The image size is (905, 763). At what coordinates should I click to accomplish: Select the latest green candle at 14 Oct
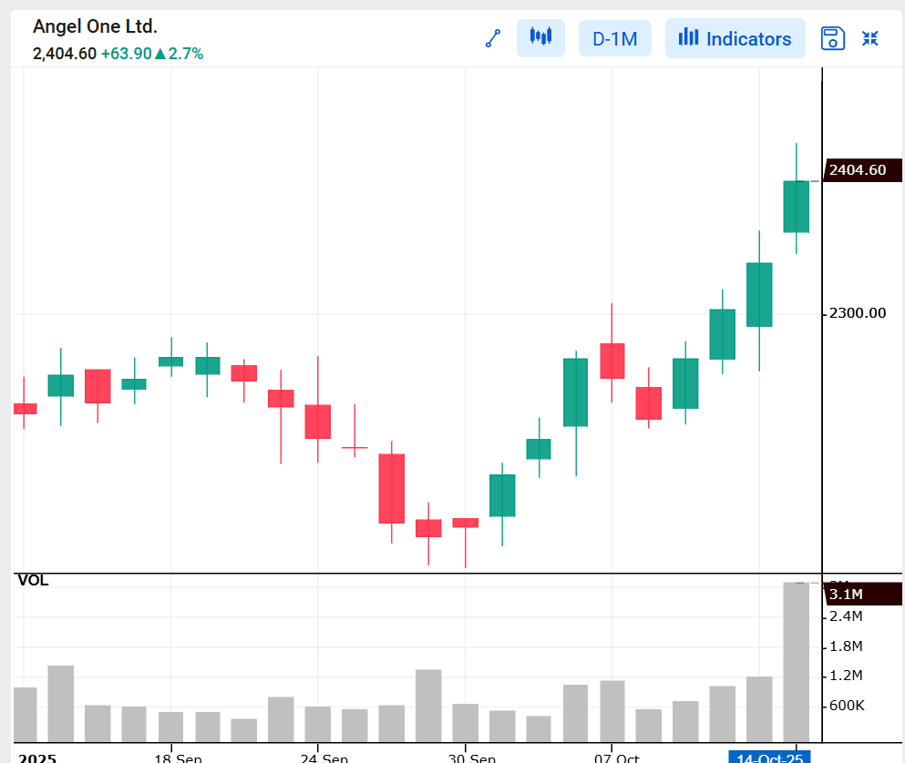796,207
